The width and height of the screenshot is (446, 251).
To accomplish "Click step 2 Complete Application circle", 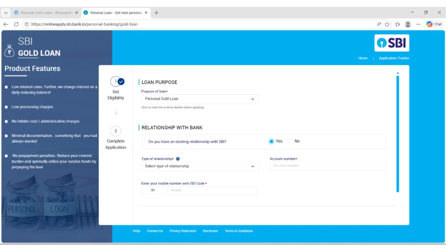I will 116,131.
